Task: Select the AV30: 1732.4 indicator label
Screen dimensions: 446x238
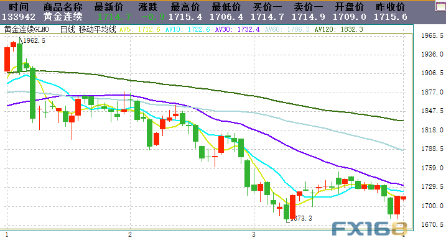Action: (x=238, y=29)
